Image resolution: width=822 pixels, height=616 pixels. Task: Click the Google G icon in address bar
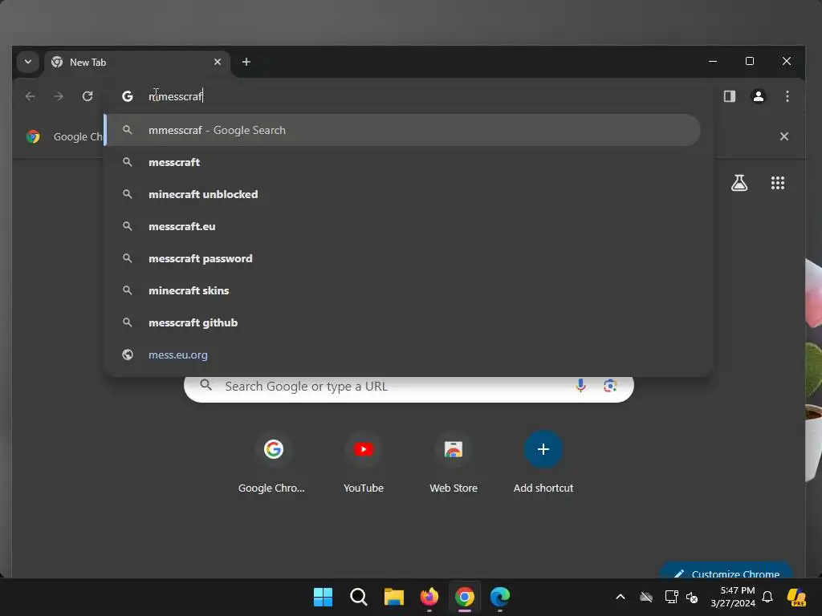coord(128,96)
